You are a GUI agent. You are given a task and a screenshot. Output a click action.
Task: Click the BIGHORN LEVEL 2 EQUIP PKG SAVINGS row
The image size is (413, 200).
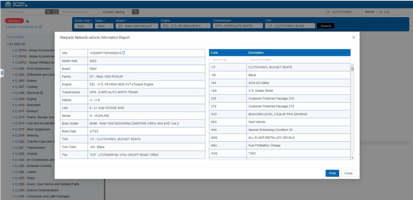[280, 114]
